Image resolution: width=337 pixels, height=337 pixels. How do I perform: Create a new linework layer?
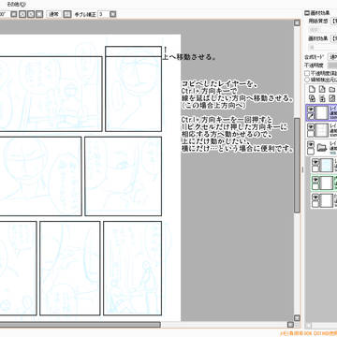pyautogui.click(x=322, y=90)
